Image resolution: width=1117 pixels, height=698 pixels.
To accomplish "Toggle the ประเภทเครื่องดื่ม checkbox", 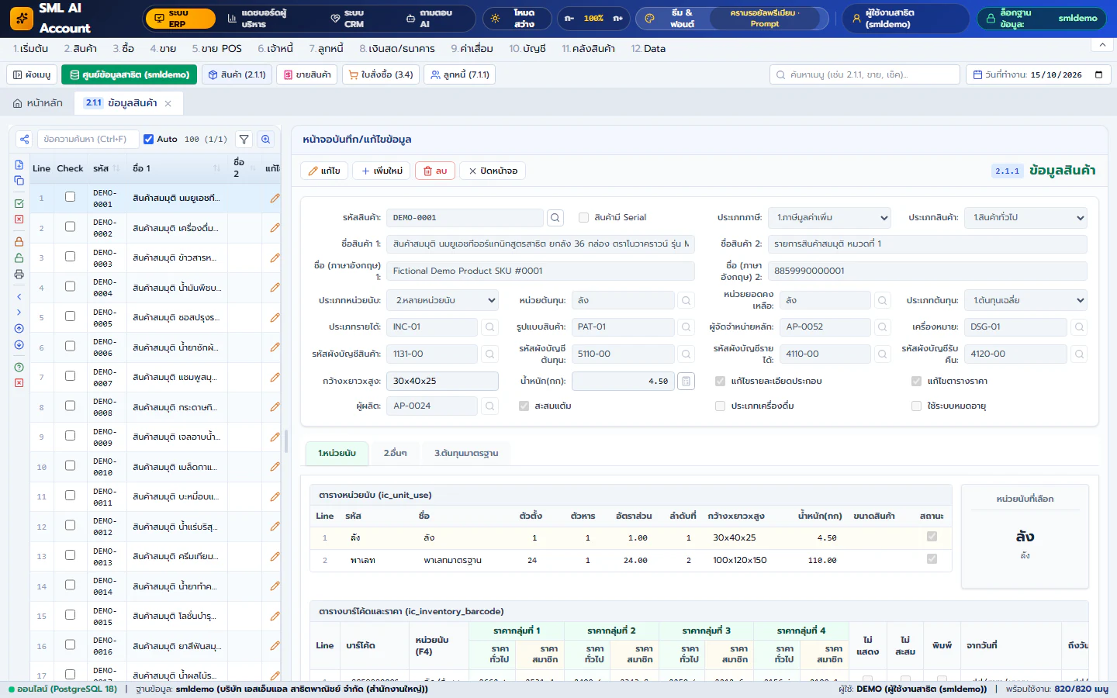I will (720, 406).
